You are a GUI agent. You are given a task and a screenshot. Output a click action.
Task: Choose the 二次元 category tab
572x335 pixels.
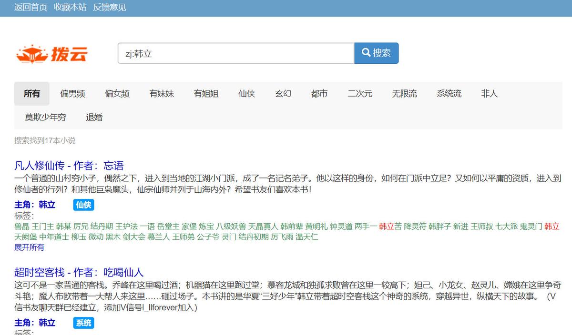click(360, 94)
